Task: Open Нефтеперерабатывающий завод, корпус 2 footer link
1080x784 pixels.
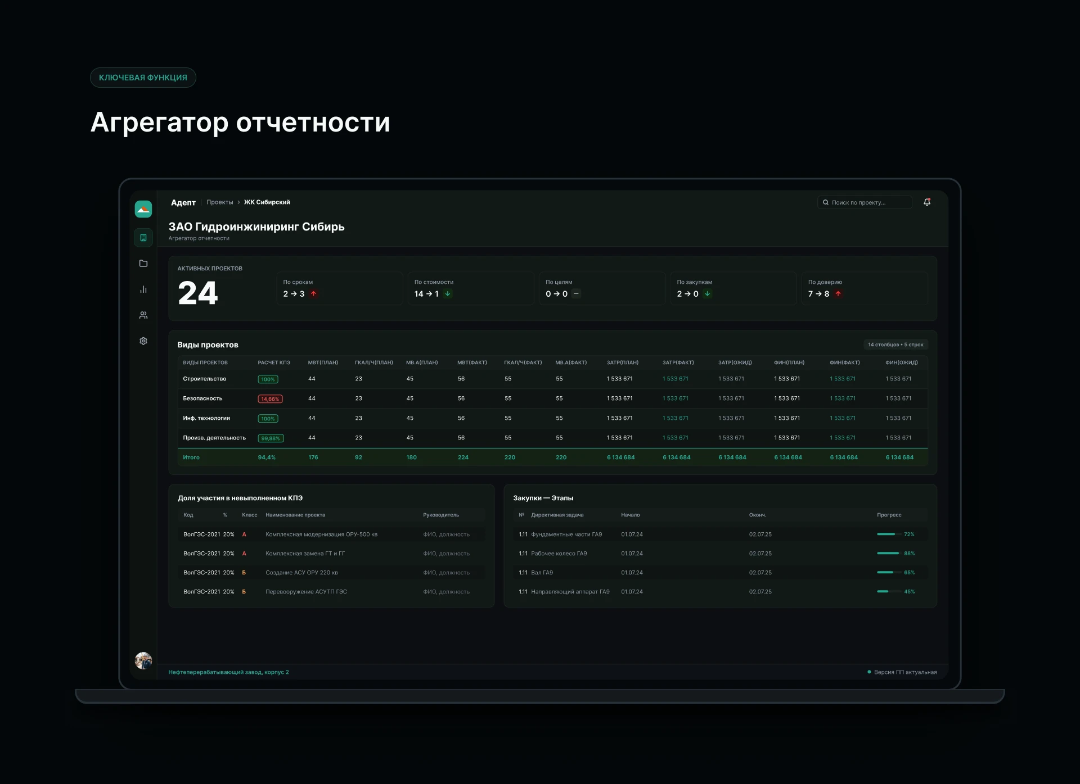Action: [228, 672]
